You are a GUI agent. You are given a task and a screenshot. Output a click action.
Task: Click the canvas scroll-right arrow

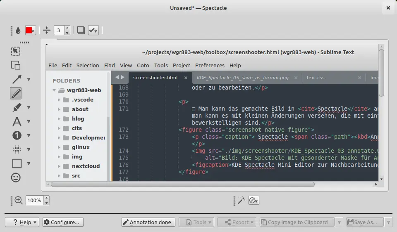(376, 185)
